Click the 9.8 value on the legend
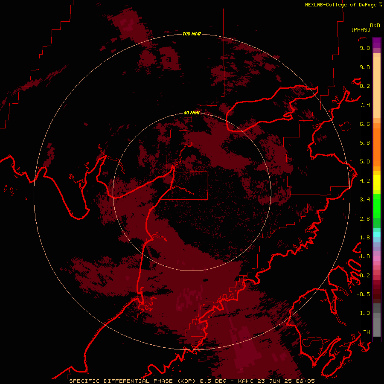 tap(365, 48)
